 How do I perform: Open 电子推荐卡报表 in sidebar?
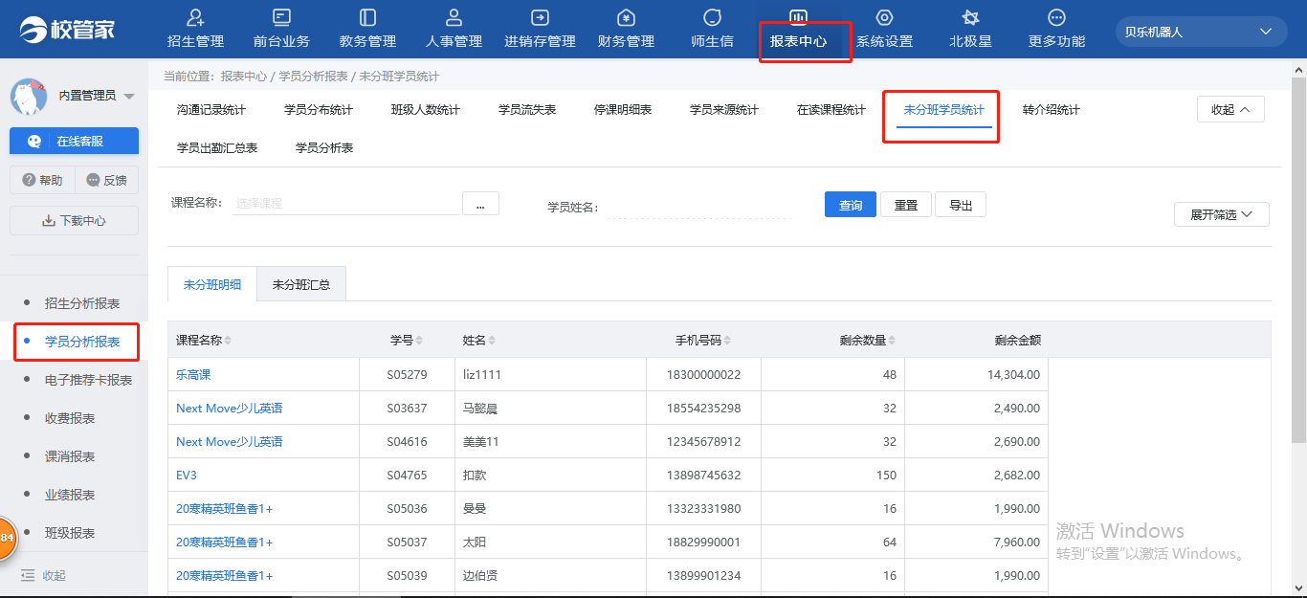(x=89, y=380)
